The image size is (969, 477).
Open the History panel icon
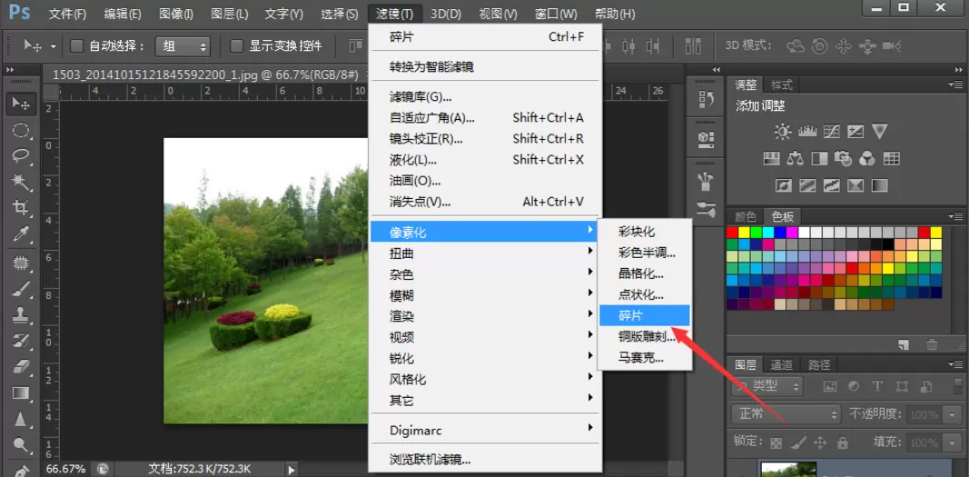click(705, 99)
